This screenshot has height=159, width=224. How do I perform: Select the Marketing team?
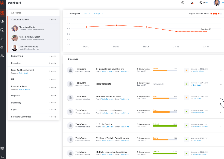tap(33, 103)
